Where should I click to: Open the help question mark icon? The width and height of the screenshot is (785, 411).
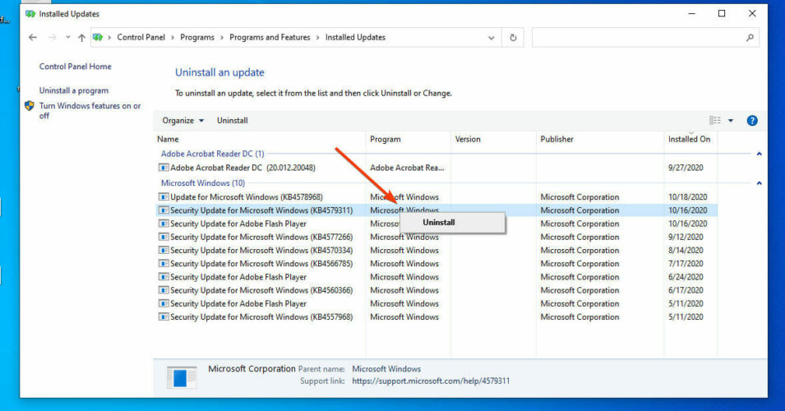[752, 121]
